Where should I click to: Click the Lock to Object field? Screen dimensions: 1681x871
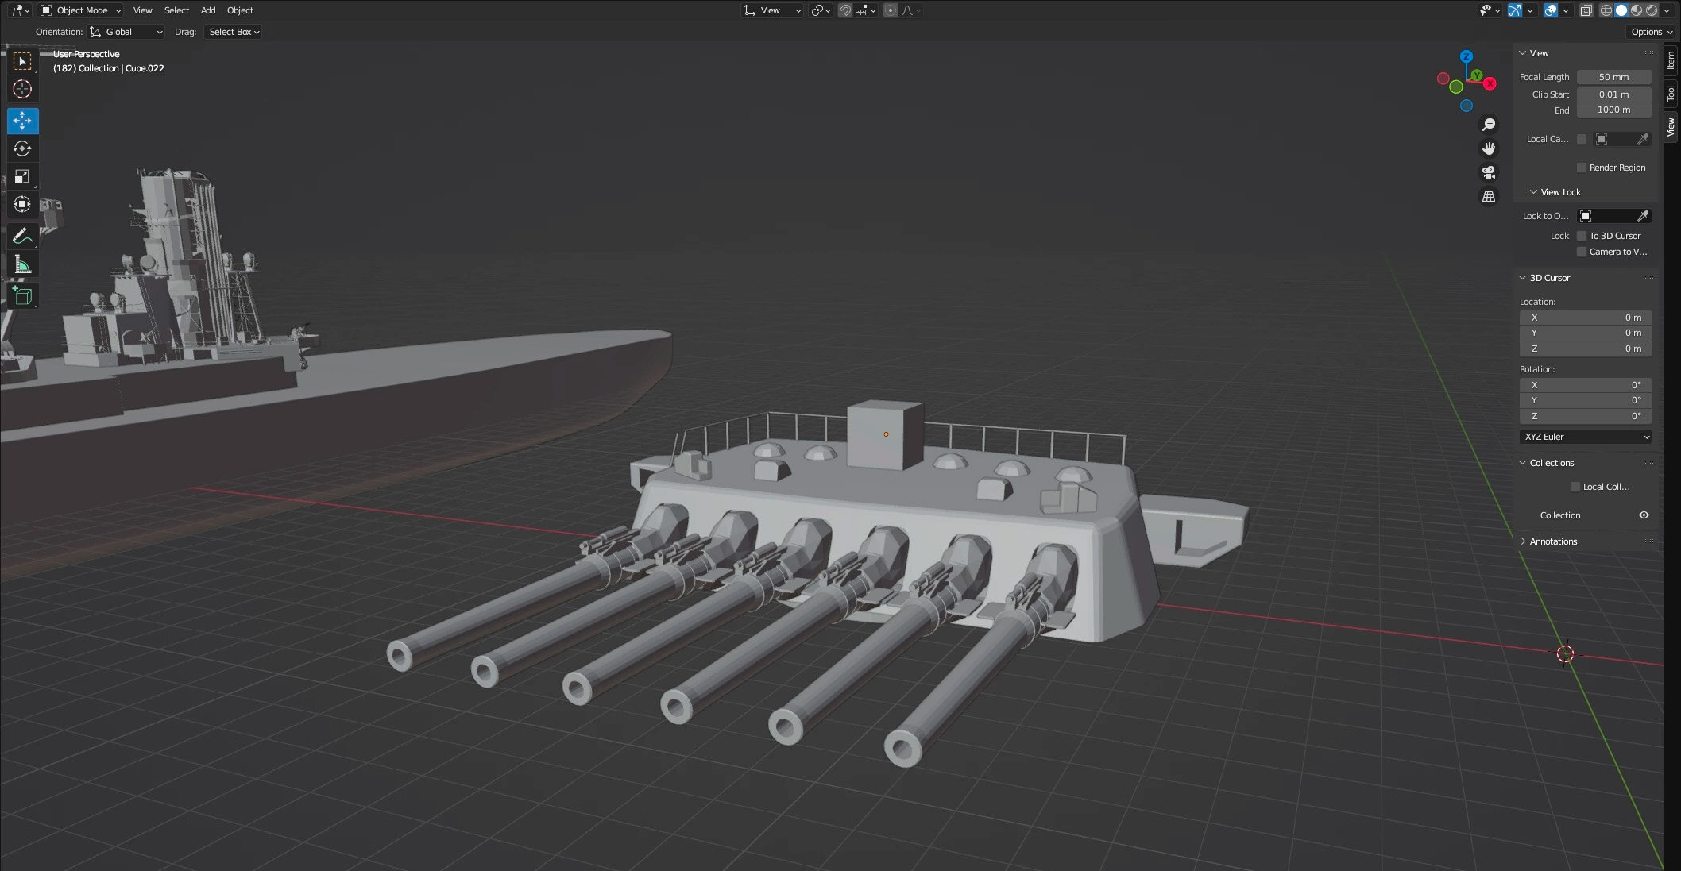1613,216
